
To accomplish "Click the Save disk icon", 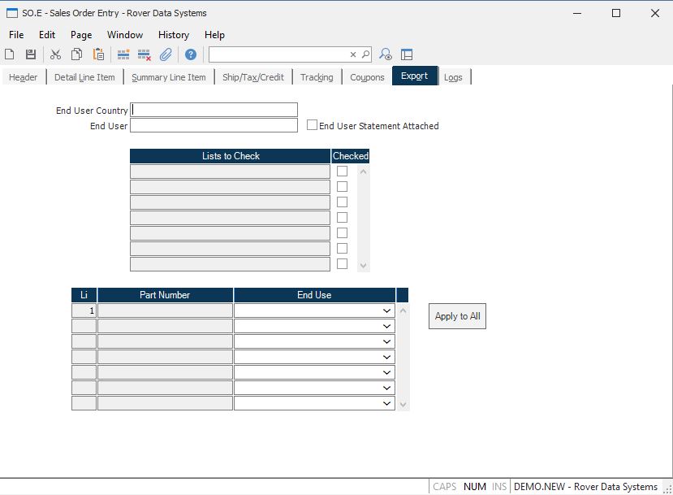I will (x=31, y=54).
